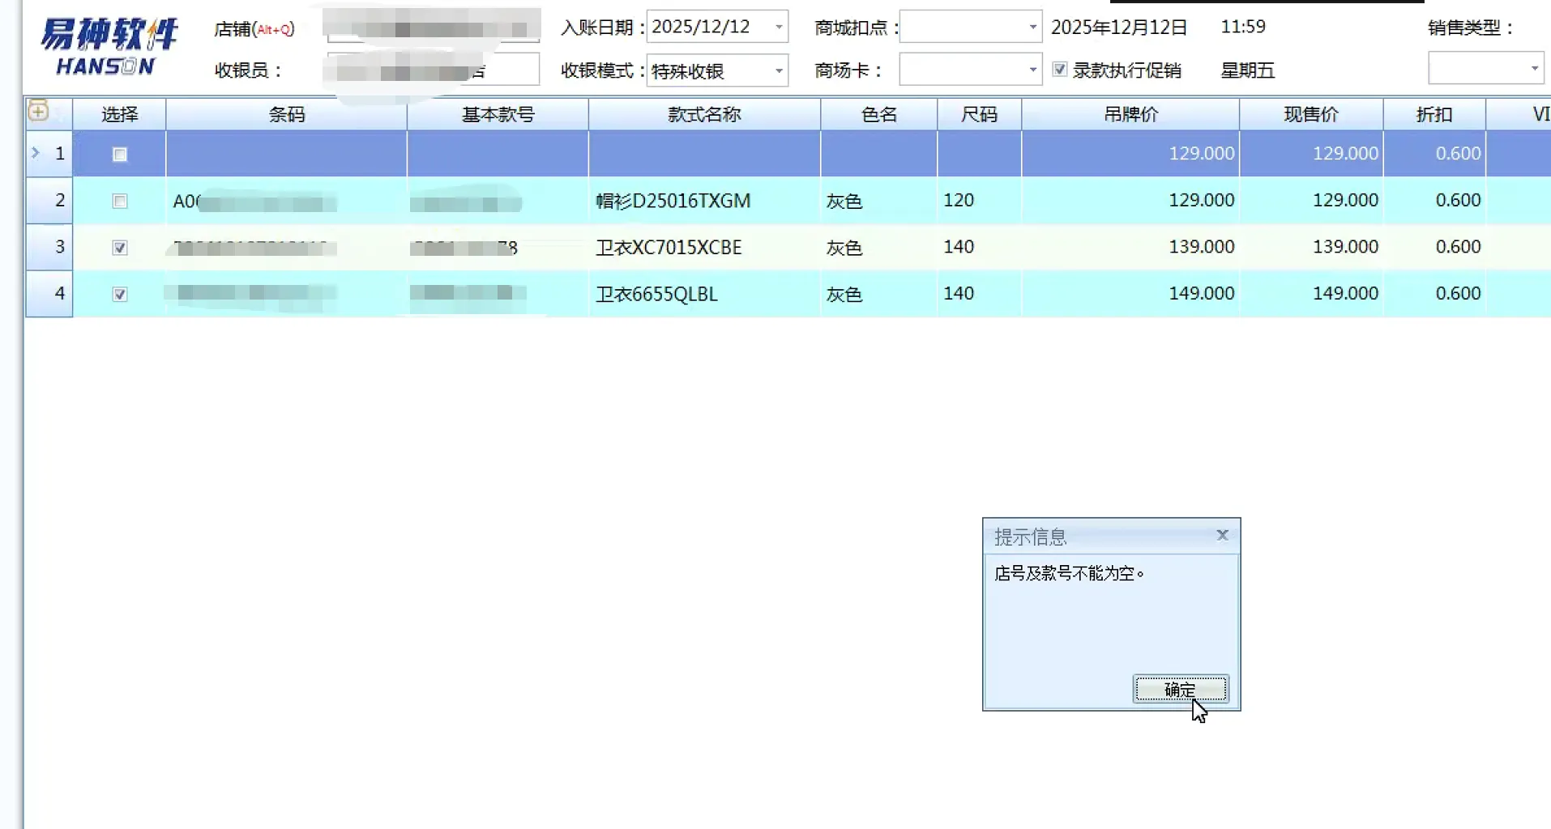The height and width of the screenshot is (829, 1551).
Task: Click the grid add-row plus icon
Action: click(x=38, y=112)
